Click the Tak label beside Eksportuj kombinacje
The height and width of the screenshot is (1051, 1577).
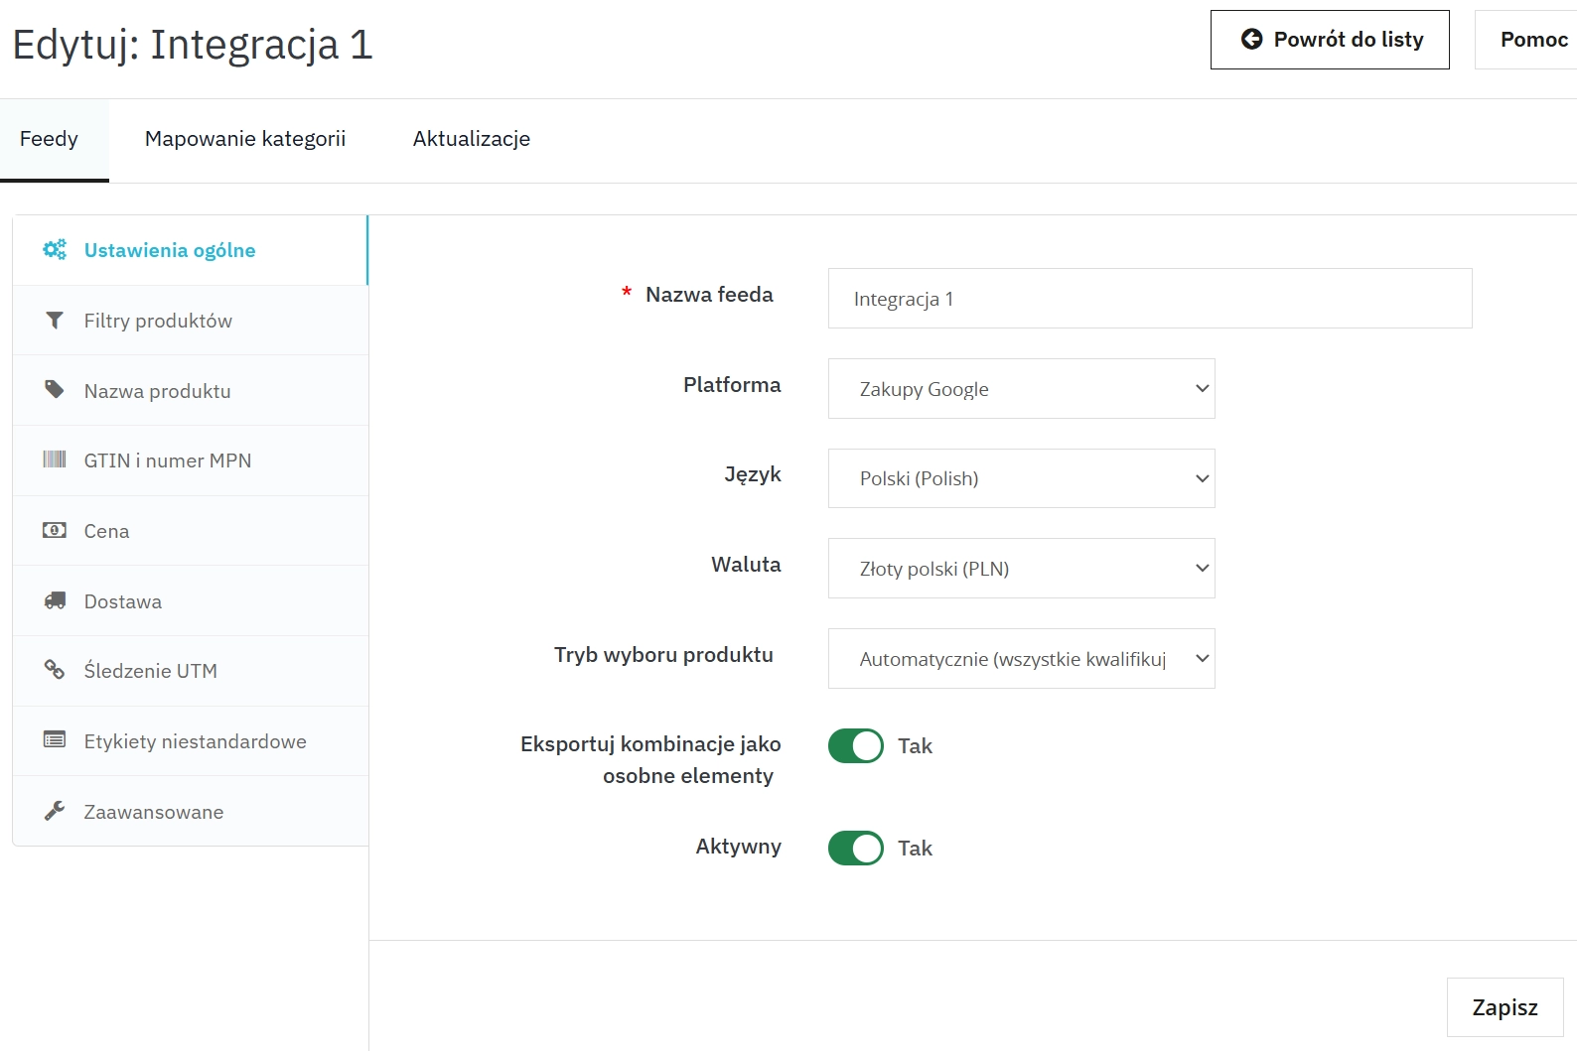915,746
